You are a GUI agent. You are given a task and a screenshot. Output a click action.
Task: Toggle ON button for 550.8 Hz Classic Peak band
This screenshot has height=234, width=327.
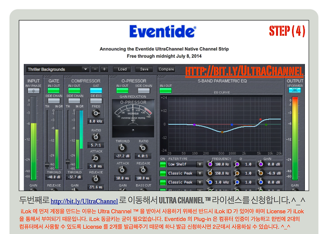(163, 173)
